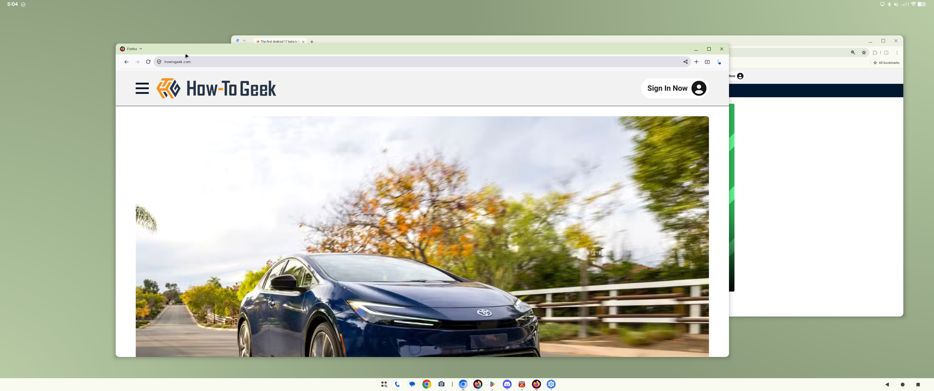
Task: Tap the system Recents navigation button
Action: 918,384
